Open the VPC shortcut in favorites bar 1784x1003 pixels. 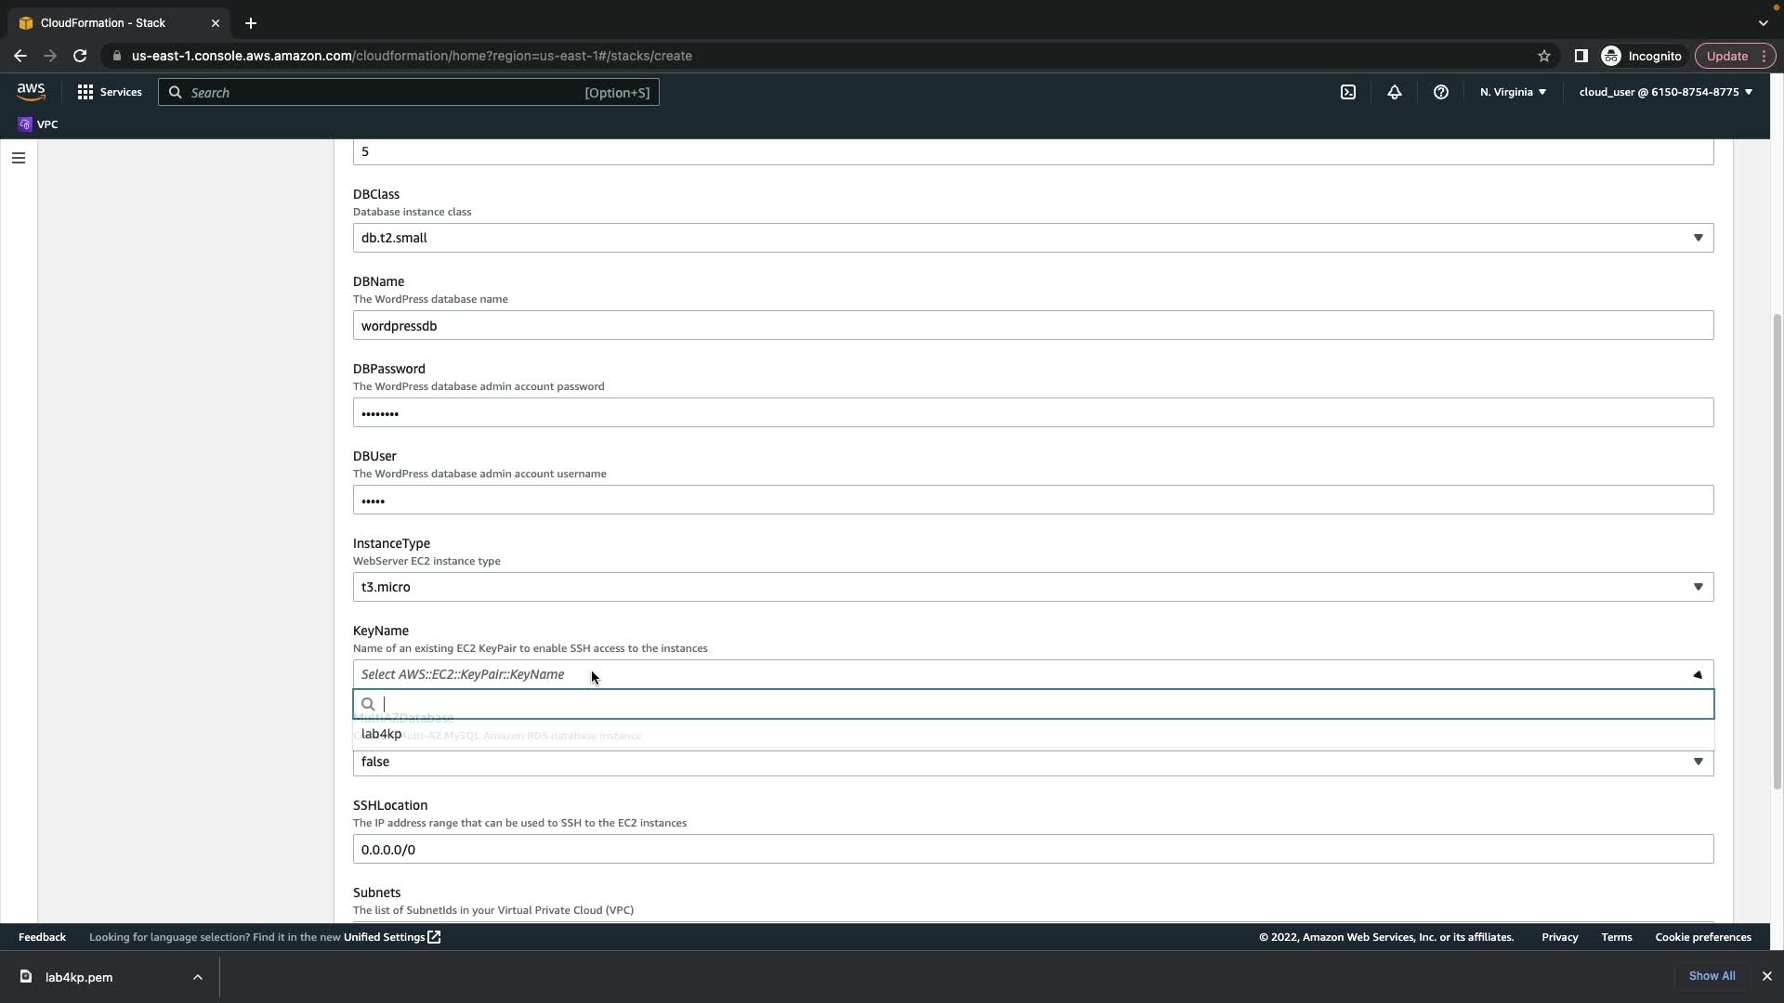point(38,124)
